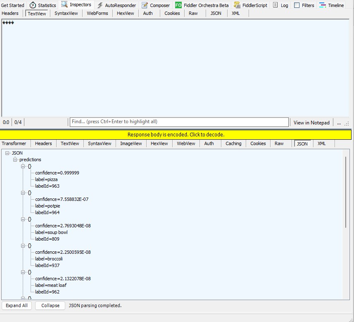Open the Statistics tab with clock icon
Viewport: 354px width, 322px height.
coord(33,5)
